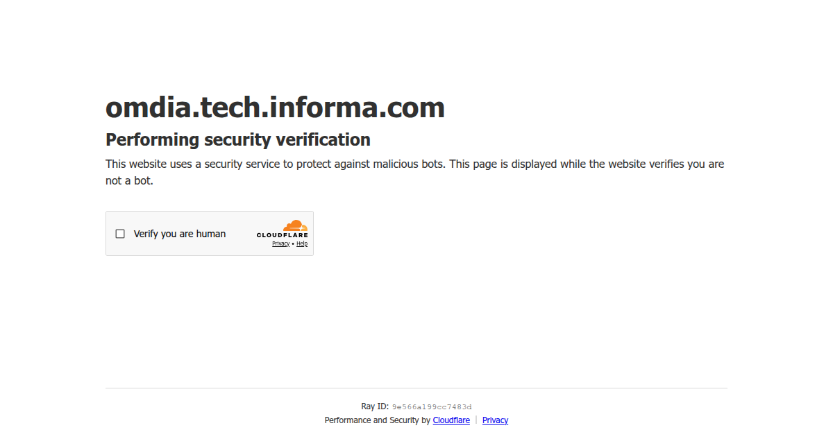
Task: Click the orange Cloudflare cloud logo
Action: tap(295, 225)
